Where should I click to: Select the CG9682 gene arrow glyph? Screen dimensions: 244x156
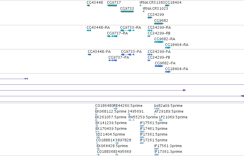[x=159, y=24]
